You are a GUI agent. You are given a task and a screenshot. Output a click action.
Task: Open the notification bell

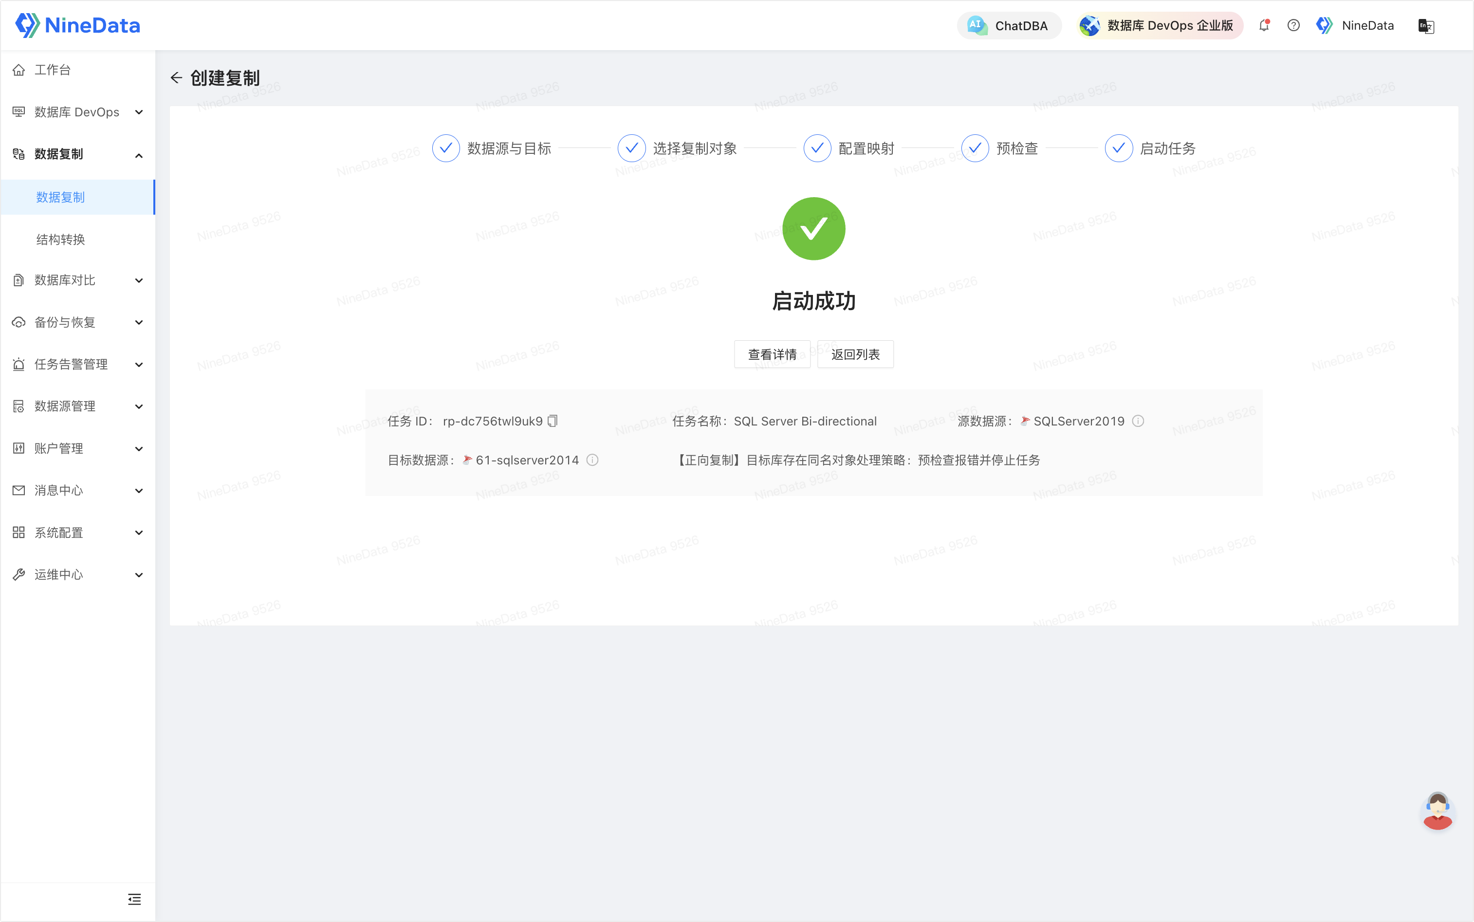click(1264, 26)
